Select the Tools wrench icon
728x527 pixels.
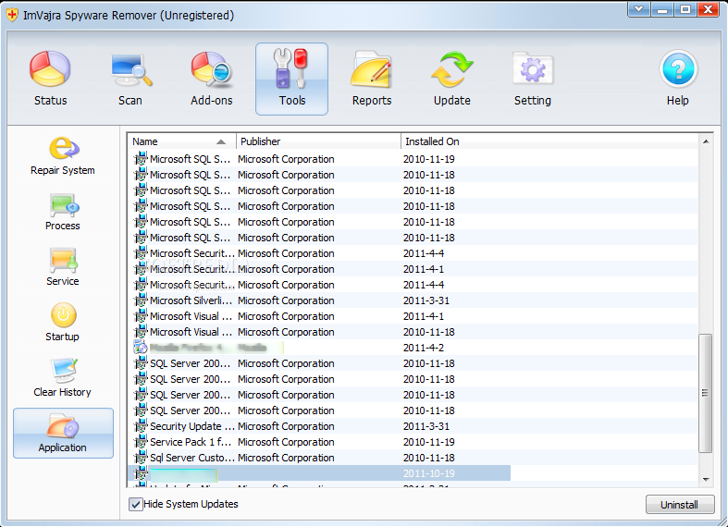coord(291,68)
